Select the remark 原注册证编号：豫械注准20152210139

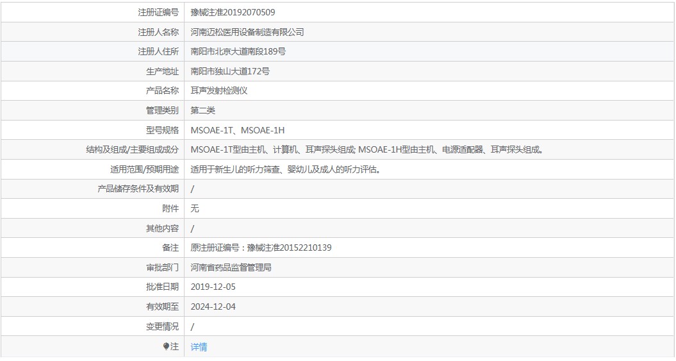(261, 248)
